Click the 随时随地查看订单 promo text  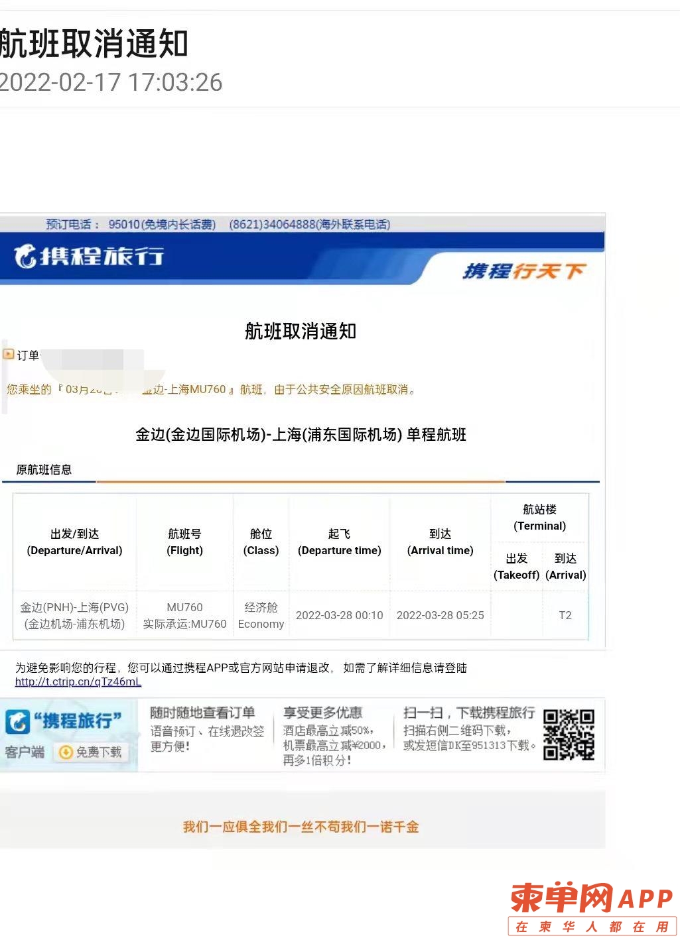coord(202,713)
